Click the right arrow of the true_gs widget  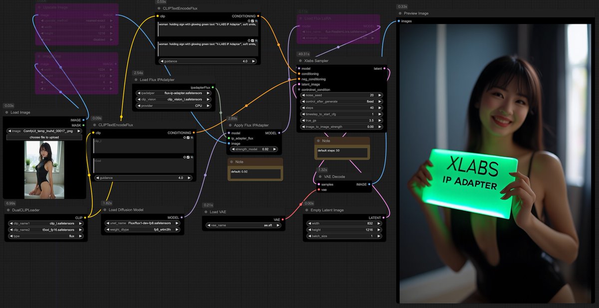tap(380, 121)
